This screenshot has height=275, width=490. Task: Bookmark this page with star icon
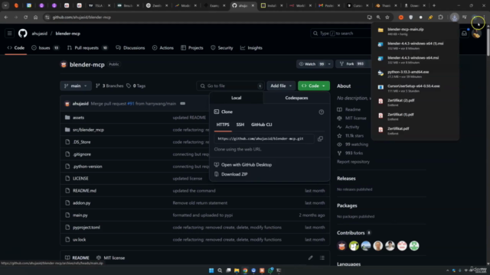pyautogui.click(x=387, y=17)
